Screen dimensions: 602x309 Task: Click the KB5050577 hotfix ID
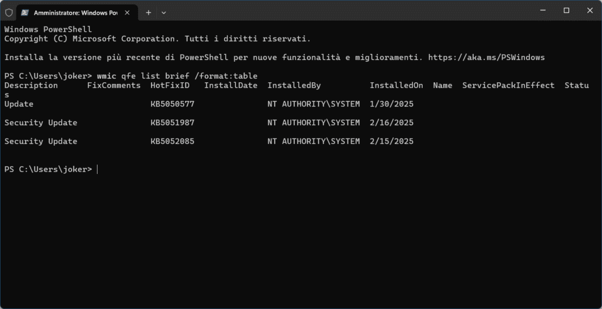(172, 104)
